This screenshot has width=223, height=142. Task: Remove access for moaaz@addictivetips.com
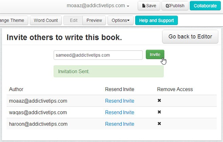coord(159,100)
